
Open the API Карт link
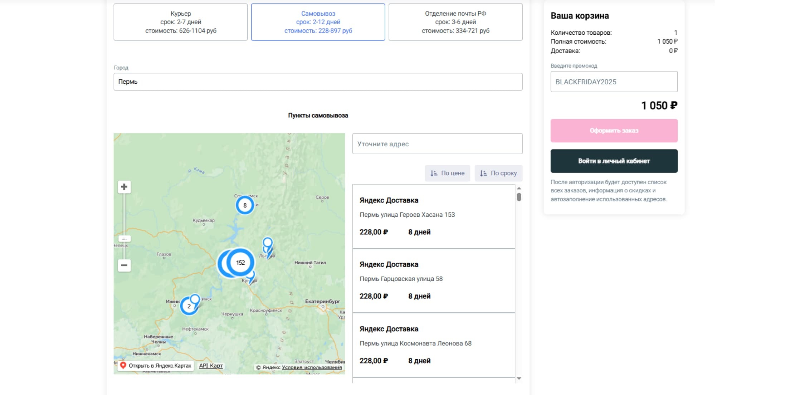pyautogui.click(x=211, y=366)
